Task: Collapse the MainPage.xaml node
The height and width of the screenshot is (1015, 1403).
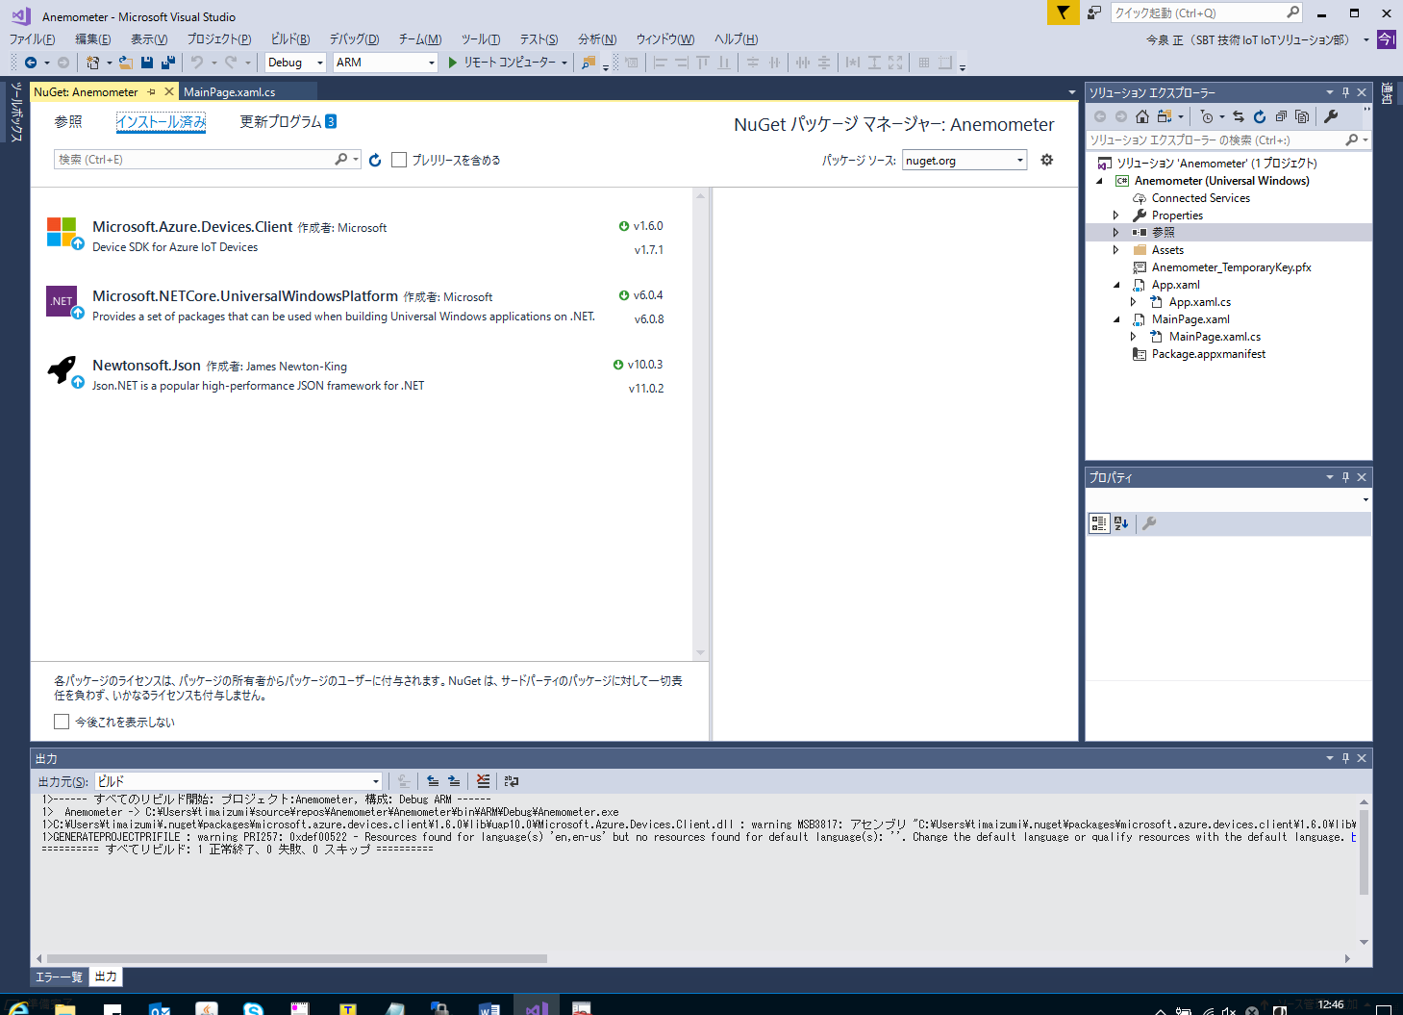Action: [1116, 319]
